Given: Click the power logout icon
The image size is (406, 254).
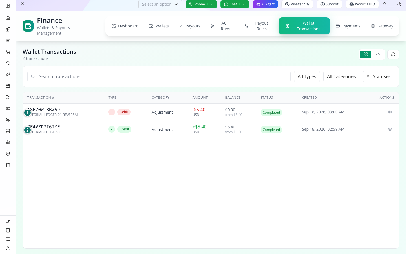Looking at the screenshot, I should (x=399, y=4).
